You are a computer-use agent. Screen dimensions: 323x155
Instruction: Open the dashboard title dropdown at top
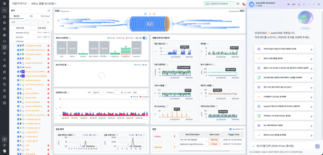coord(44,4)
